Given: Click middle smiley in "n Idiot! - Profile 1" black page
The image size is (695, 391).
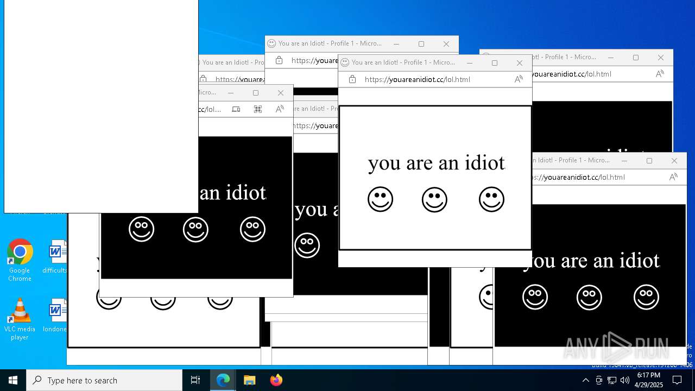Looking at the screenshot, I should tap(589, 297).
